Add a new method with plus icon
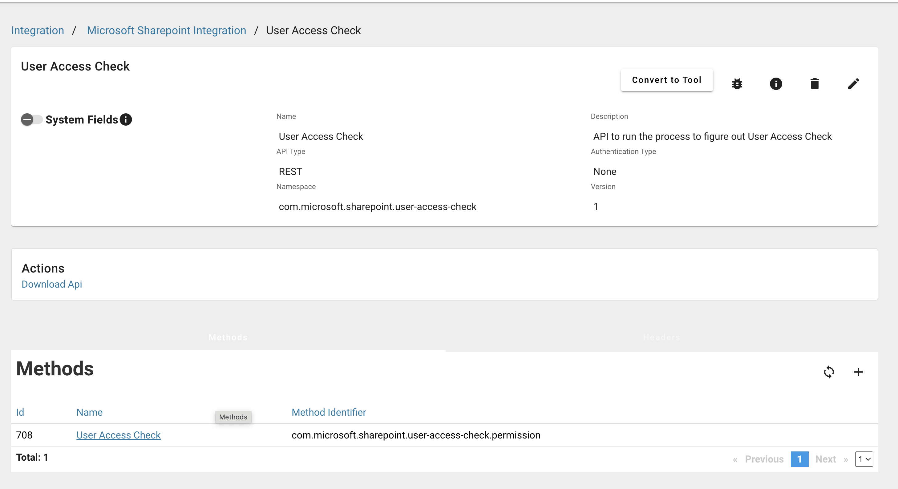Viewport: 898px width, 489px height. point(858,372)
